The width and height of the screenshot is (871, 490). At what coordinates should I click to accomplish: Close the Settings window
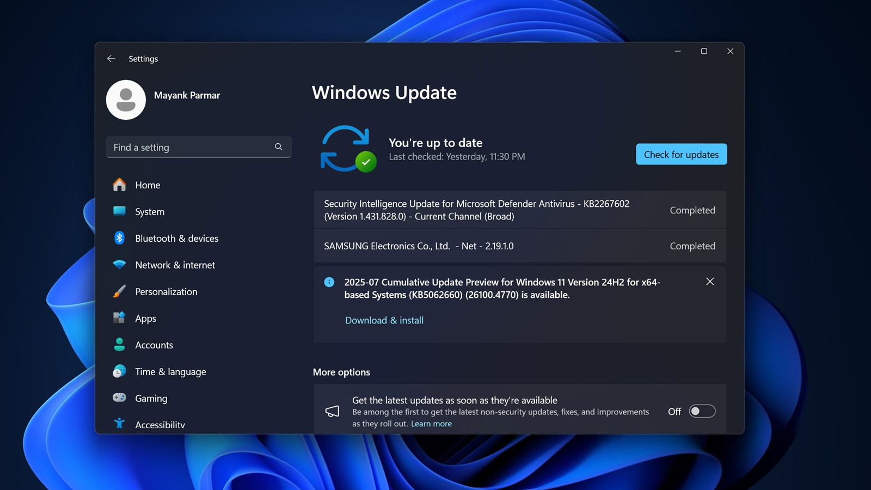click(x=731, y=51)
